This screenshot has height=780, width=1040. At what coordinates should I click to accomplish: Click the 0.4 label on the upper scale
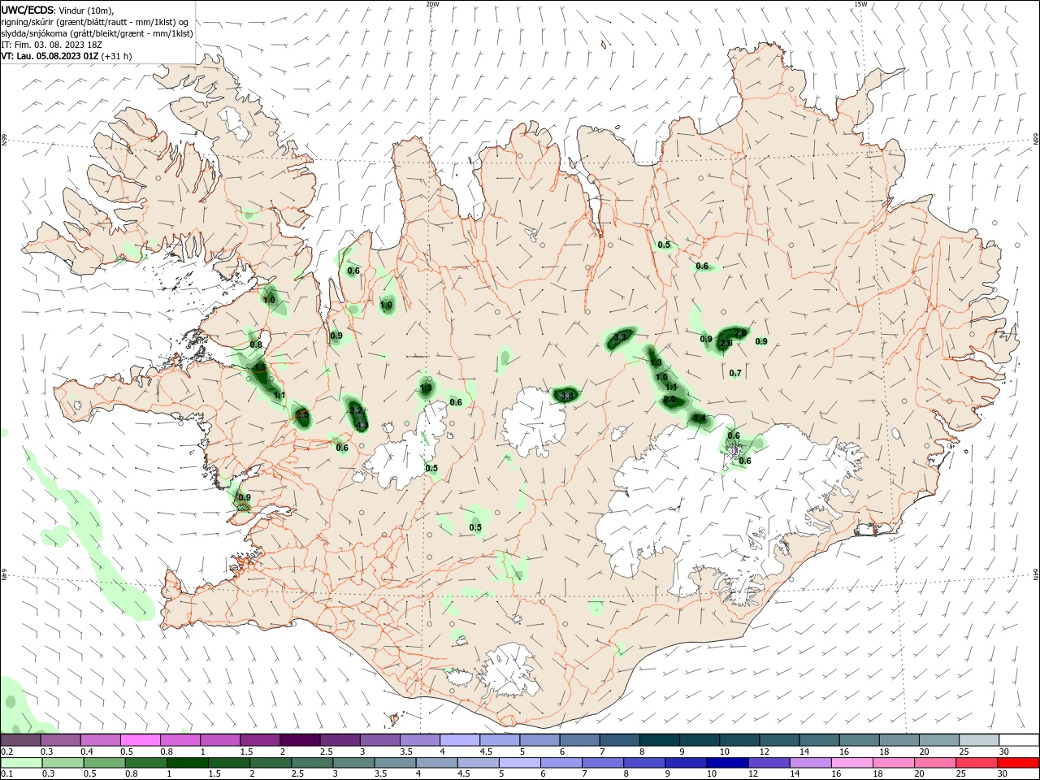(x=87, y=752)
